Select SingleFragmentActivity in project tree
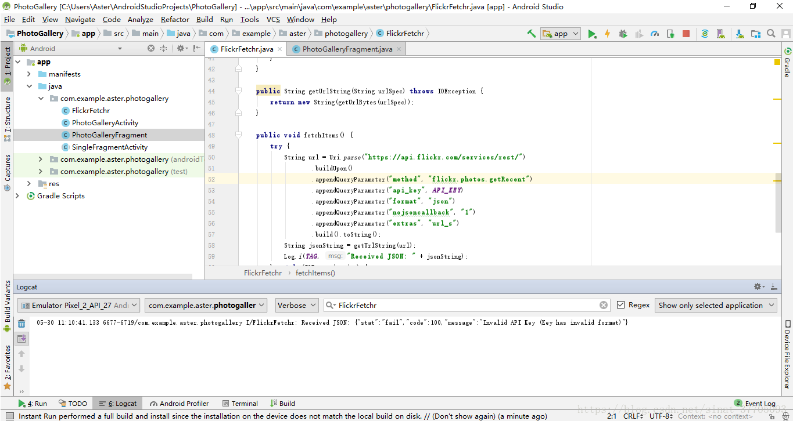 (109, 147)
